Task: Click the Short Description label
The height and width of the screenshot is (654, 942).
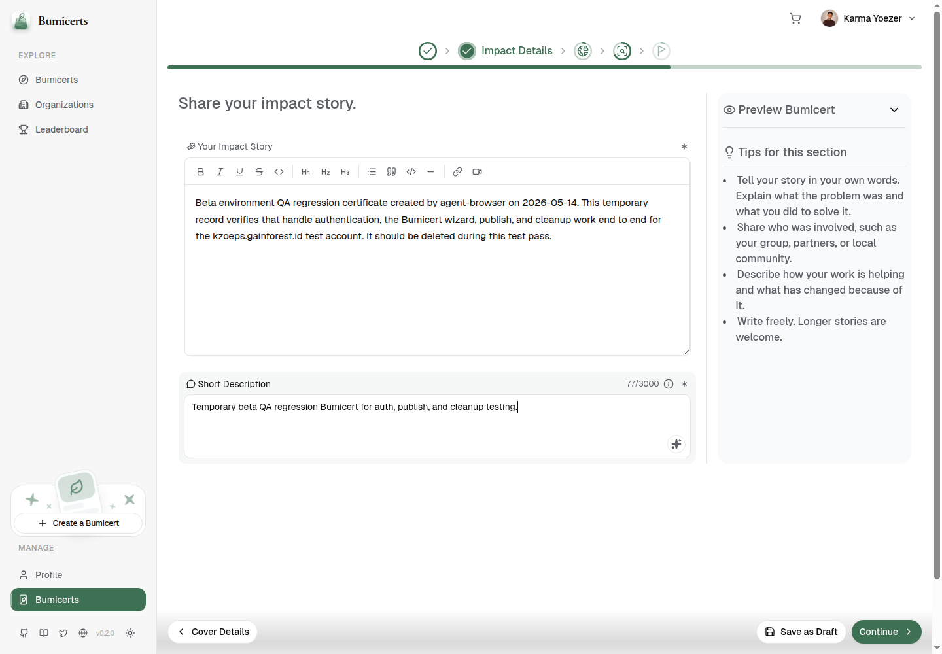Action: tap(234, 384)
